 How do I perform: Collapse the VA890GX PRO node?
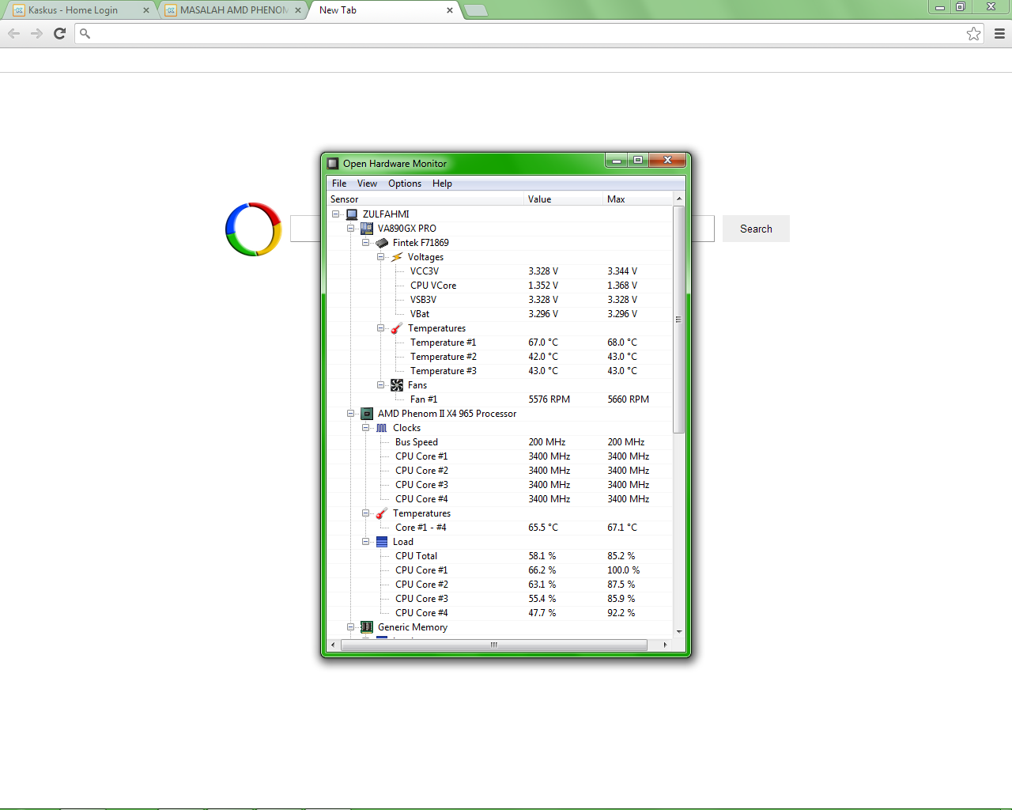pyautogui.click(x=351, y=229)
